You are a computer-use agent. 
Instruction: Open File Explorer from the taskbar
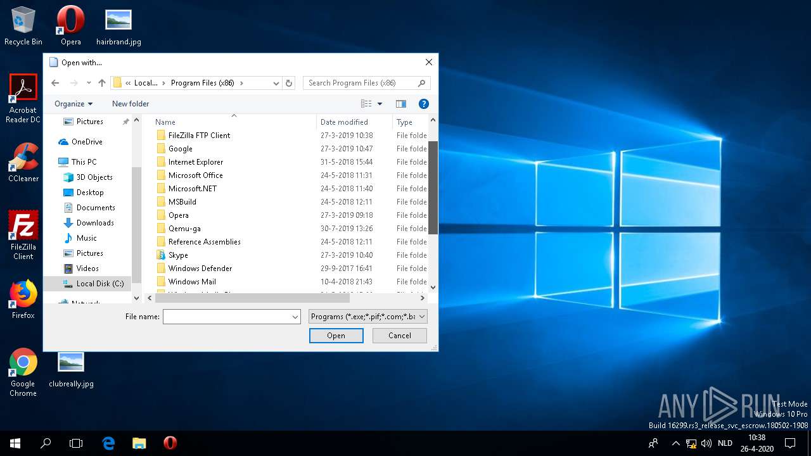(139, 443)
